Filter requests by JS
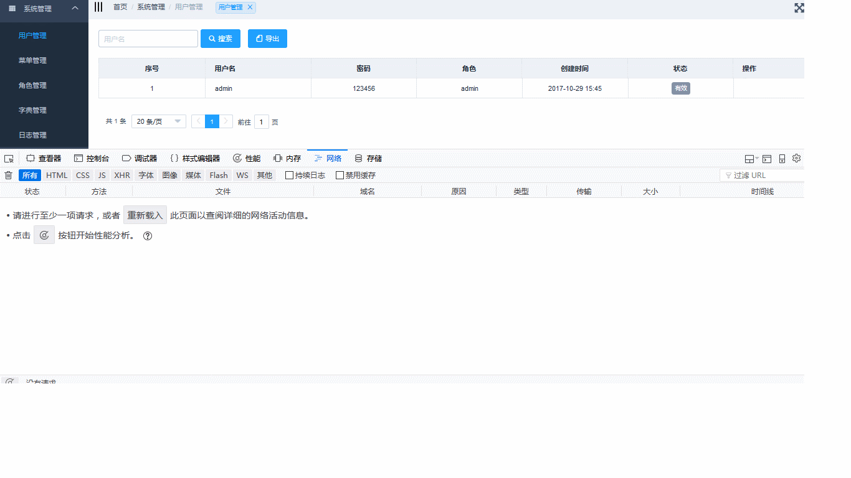851x478 pixels. click(x=102, y=176)
